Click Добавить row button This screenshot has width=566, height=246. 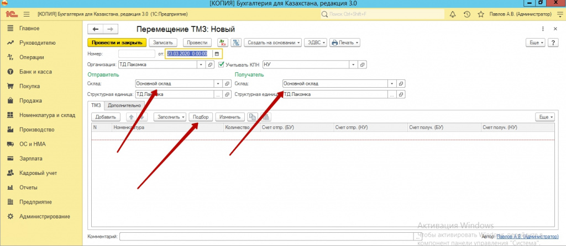106,117
